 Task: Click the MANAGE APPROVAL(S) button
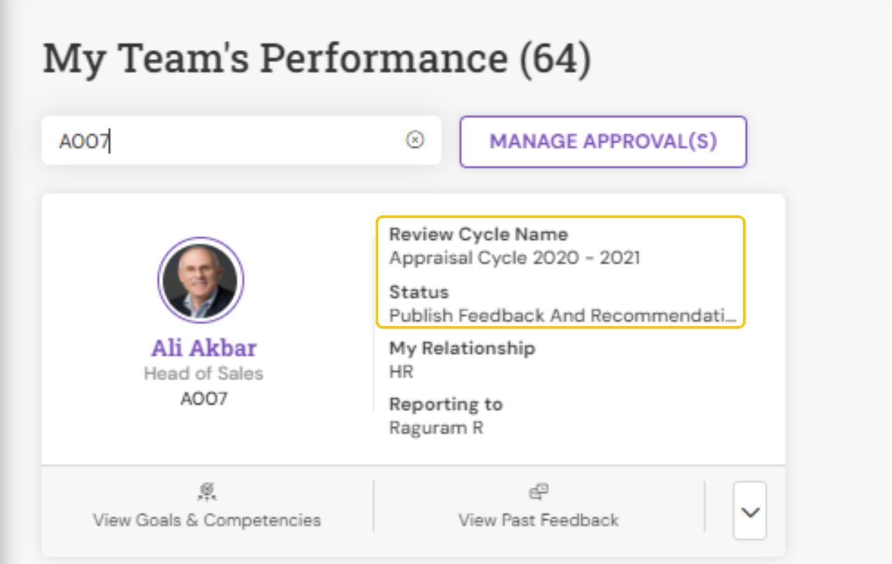pos(603,142)
